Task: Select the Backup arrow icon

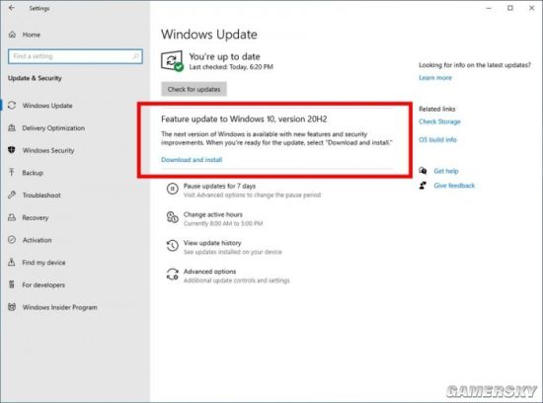Action: point(12,172)
